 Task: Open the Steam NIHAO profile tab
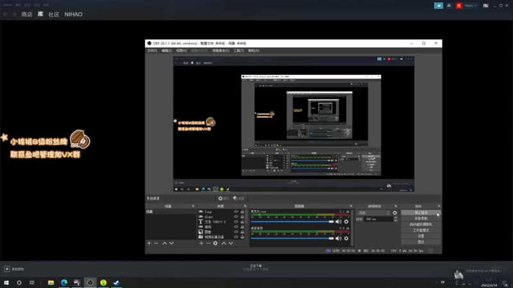tap(73, 14)
